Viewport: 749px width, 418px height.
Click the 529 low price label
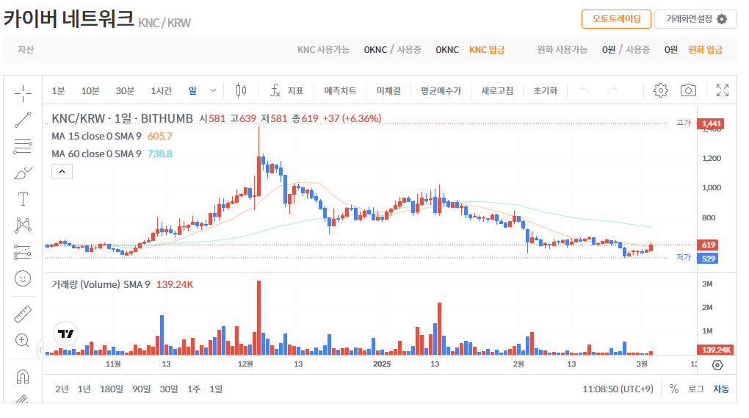708,259
